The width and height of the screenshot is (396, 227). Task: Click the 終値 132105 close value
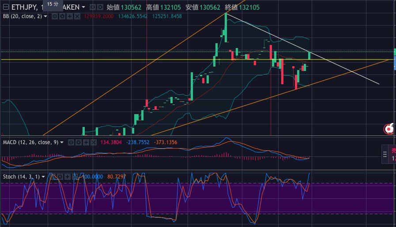(242, 7)
